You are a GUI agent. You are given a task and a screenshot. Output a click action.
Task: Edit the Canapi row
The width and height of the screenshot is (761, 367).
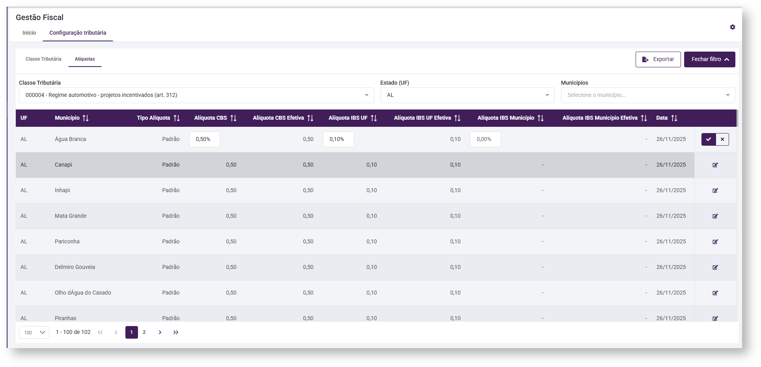point(715,165)
